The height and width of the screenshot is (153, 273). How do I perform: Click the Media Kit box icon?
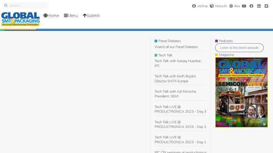click(x=212, y=6)
